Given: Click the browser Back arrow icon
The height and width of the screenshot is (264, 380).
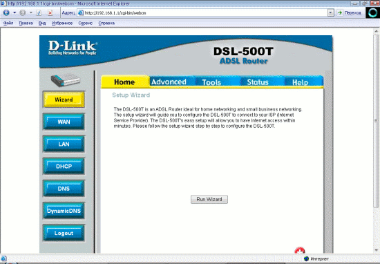Looking at the screenshot, I should [x=6, y=13].
